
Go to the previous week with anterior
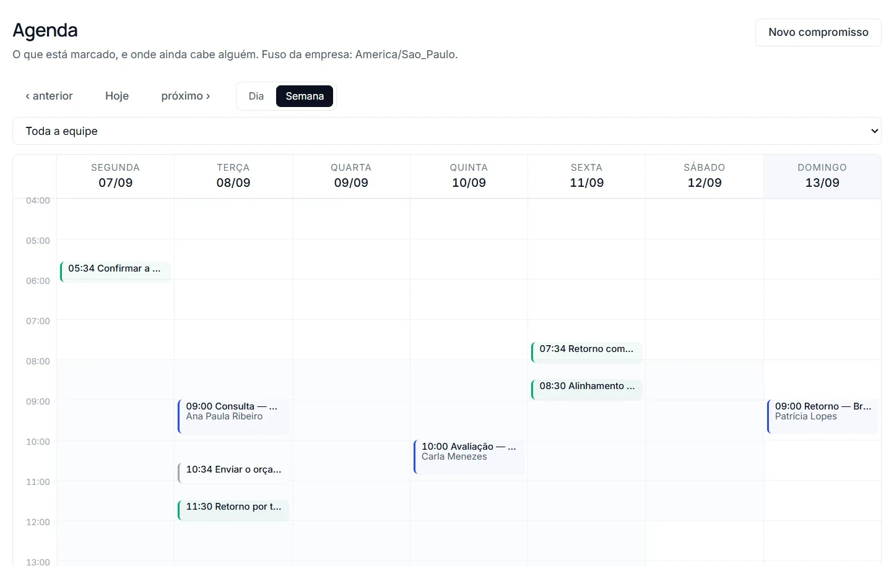point(49,96)
